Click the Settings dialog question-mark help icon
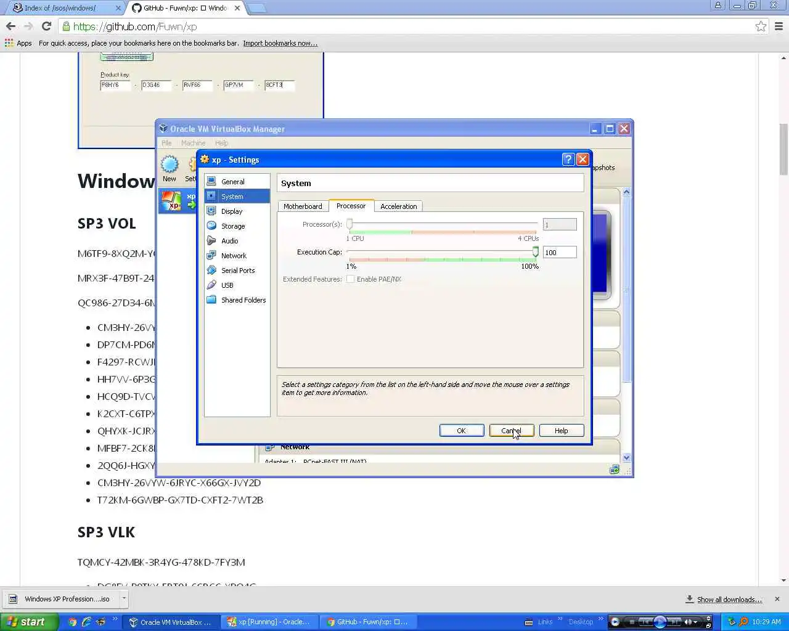The height and width of the screenshot is (631, 789). pyautogui.click(x=568, y=160)
